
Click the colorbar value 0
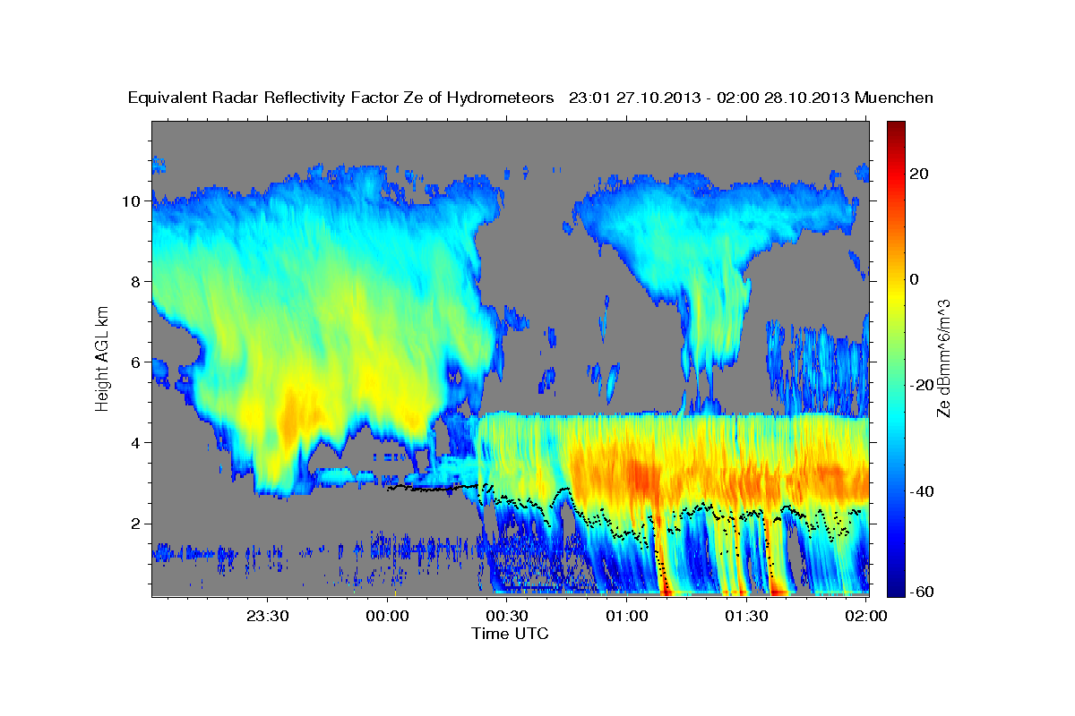(x=914, y=279)
